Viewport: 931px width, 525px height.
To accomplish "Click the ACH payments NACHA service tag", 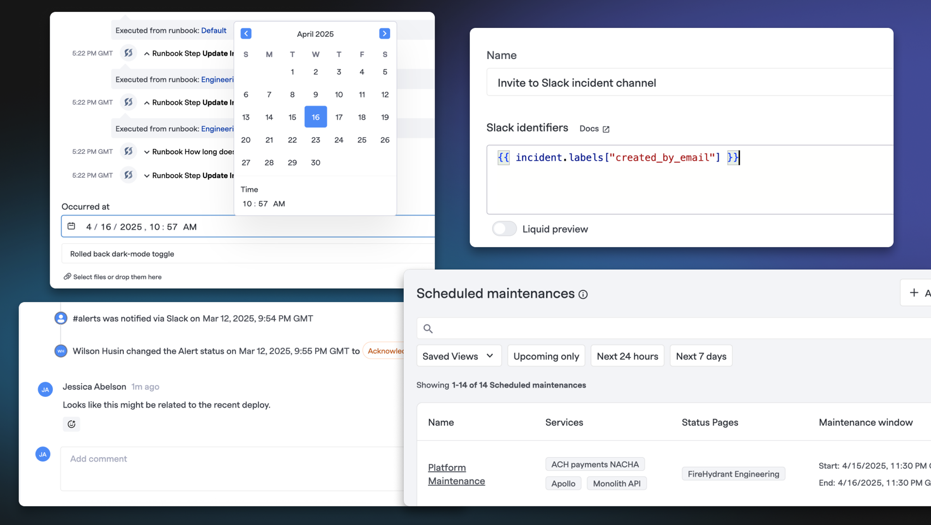I will [x=595, y=464].
